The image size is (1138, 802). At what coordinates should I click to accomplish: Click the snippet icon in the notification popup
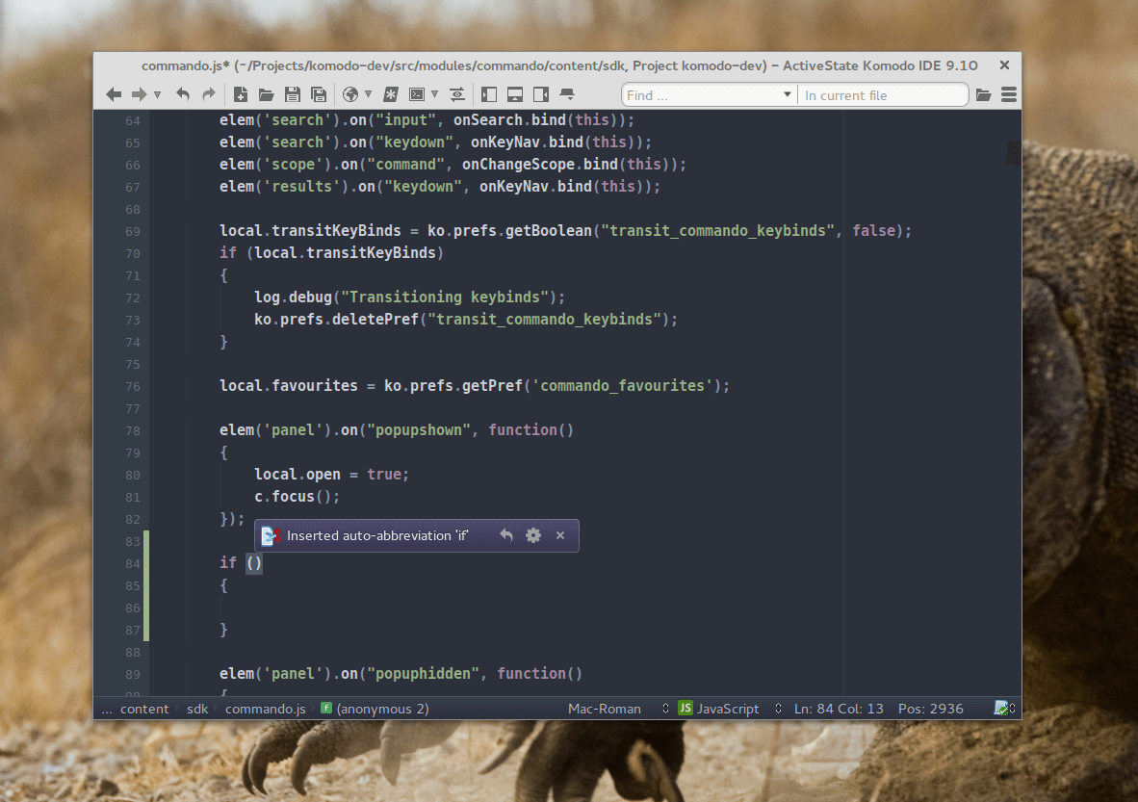point(271,535)
